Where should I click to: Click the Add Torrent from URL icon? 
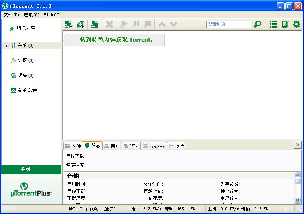click(x=80, y=24)
